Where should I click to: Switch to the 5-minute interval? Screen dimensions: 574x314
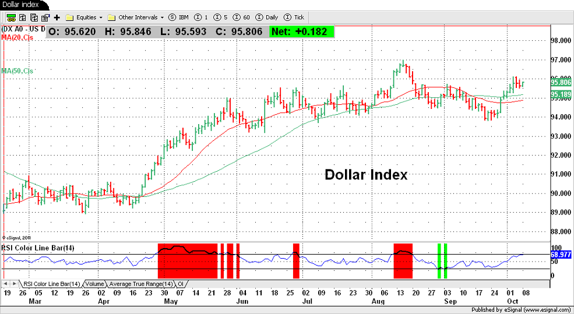220,17
